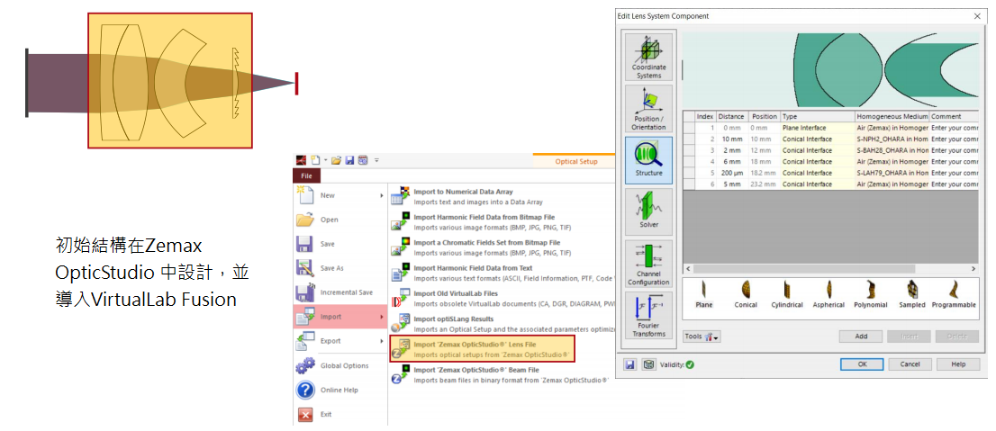Click the Homogeneous Medium column header
Viewport: 996px width, 431px height.
click(x=892, y=117)
